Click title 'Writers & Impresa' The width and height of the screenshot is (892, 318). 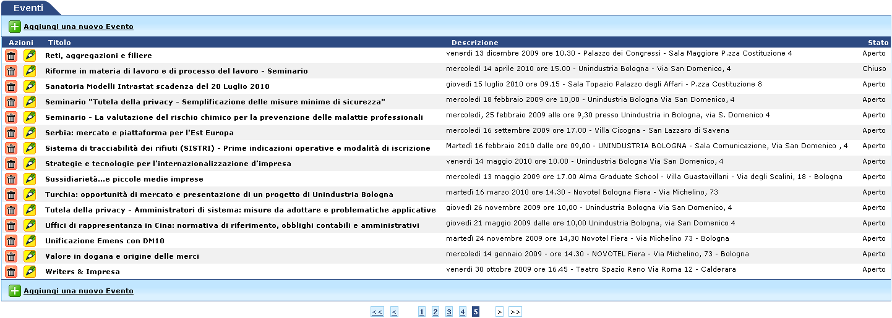[x=82, y=272]
